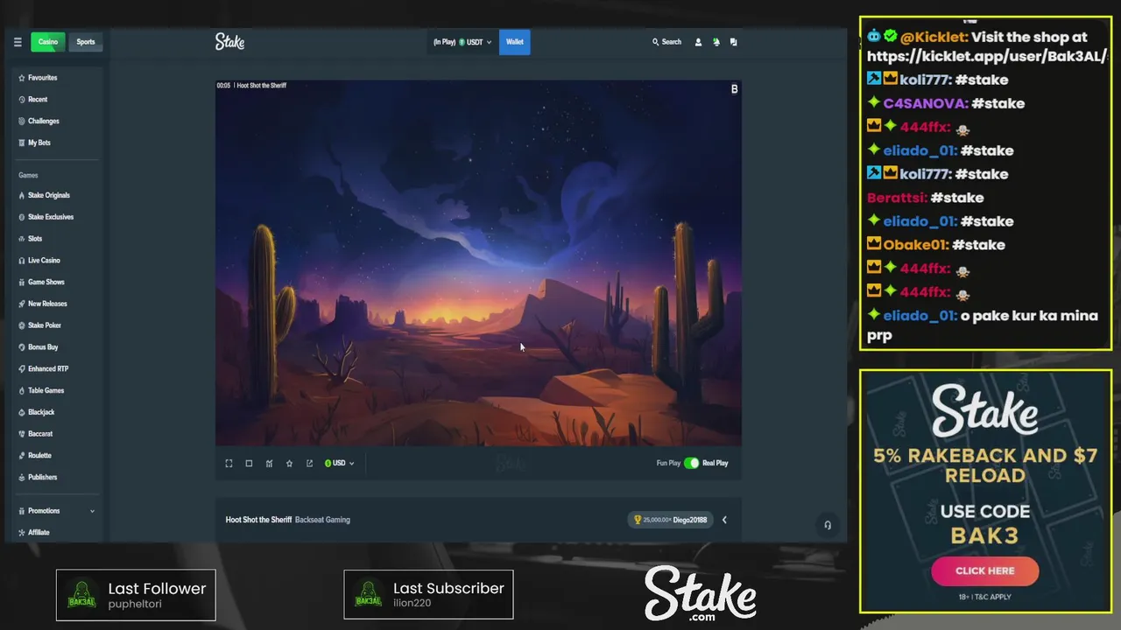Click the B icon on the game frame
Screen dimensions: 1121x630
tap(734, 89)
